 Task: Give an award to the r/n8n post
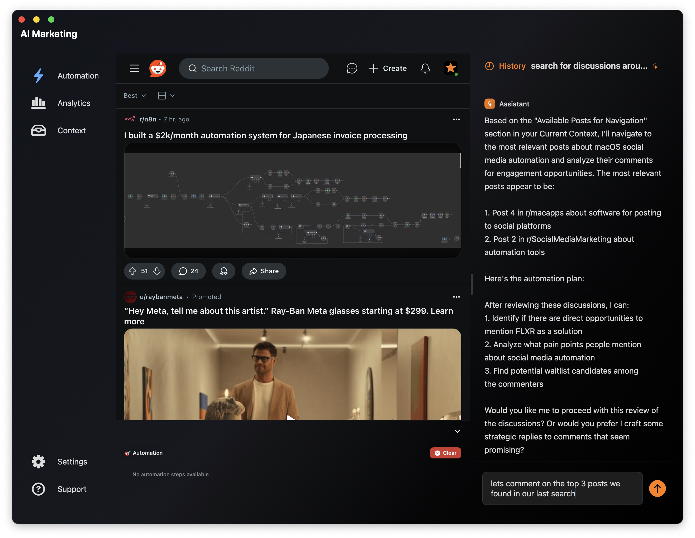click(x=224, y=271)
